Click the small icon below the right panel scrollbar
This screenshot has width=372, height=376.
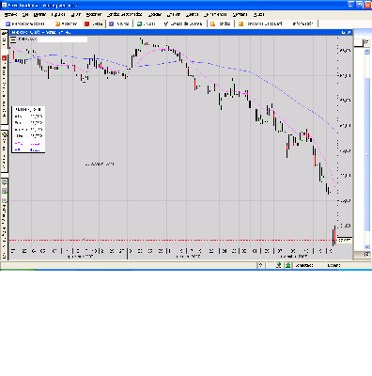[x=367, y=255]
